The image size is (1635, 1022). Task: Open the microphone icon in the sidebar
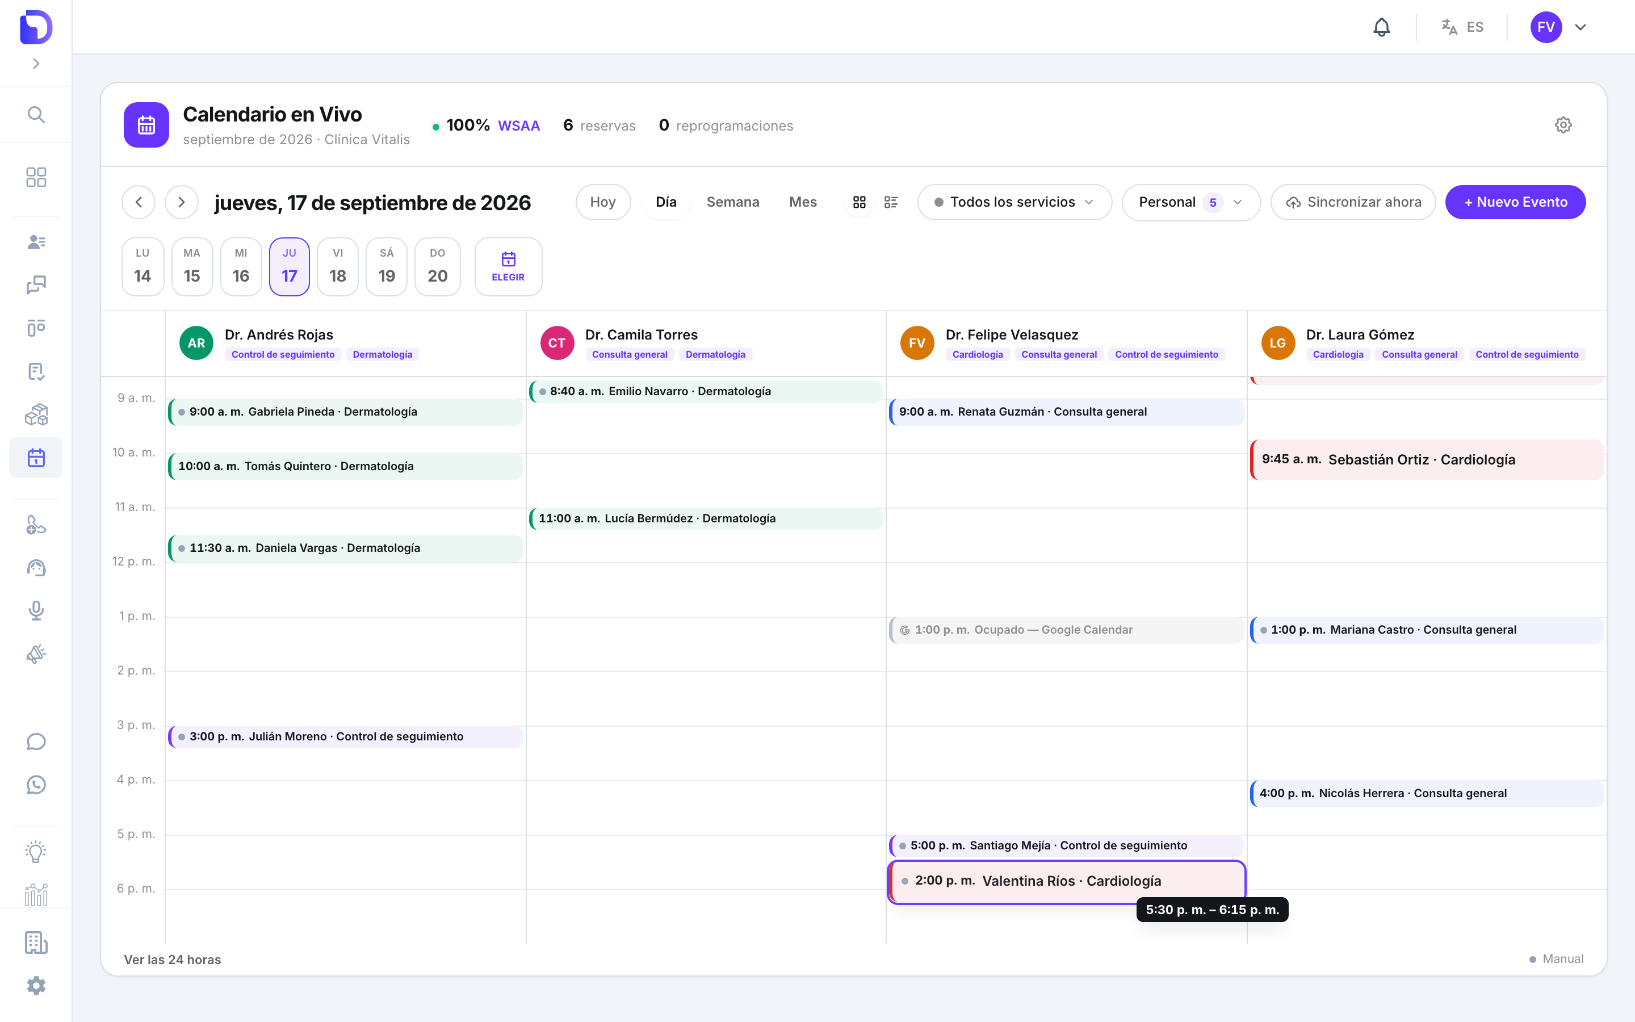pos(36,611)
